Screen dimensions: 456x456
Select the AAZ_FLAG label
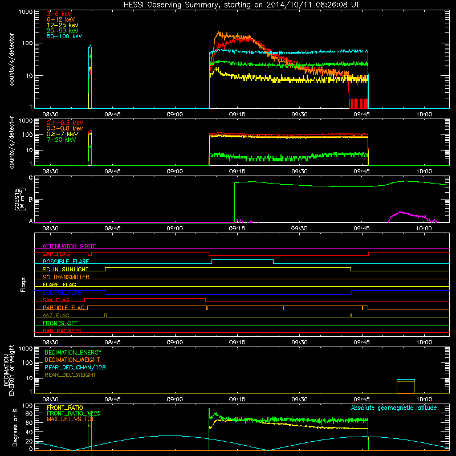(x=56, y=315)
